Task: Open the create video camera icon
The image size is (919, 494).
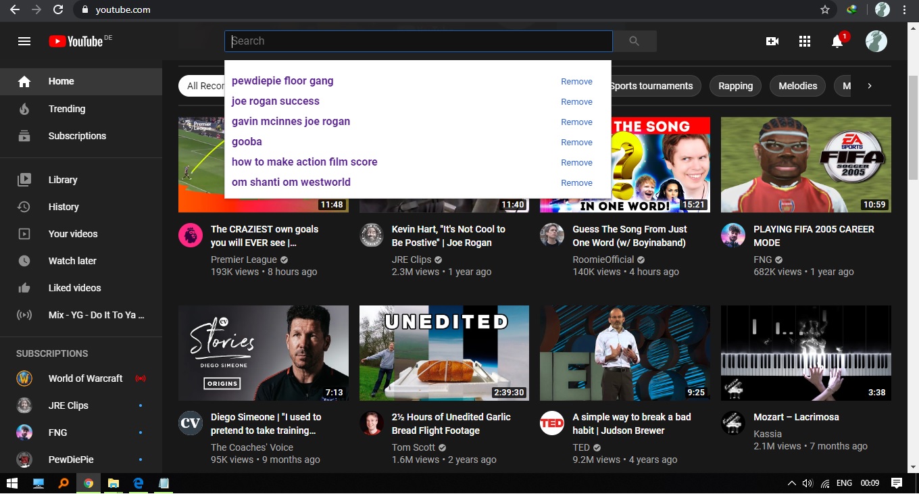Action: click(772, 41)
